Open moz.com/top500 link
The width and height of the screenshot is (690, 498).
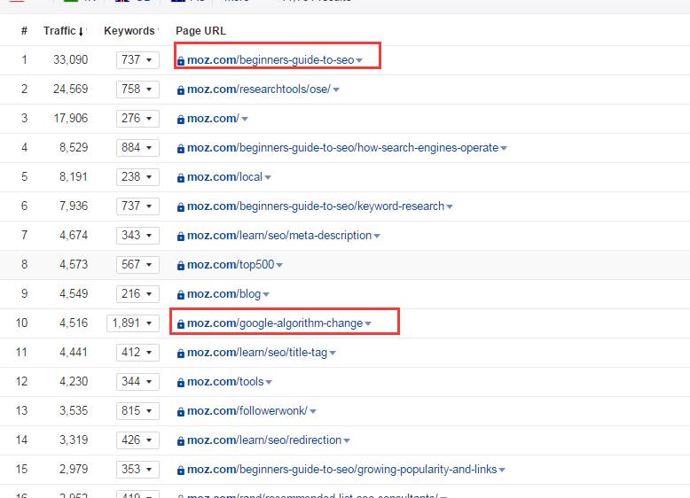[x=231, y=265]
